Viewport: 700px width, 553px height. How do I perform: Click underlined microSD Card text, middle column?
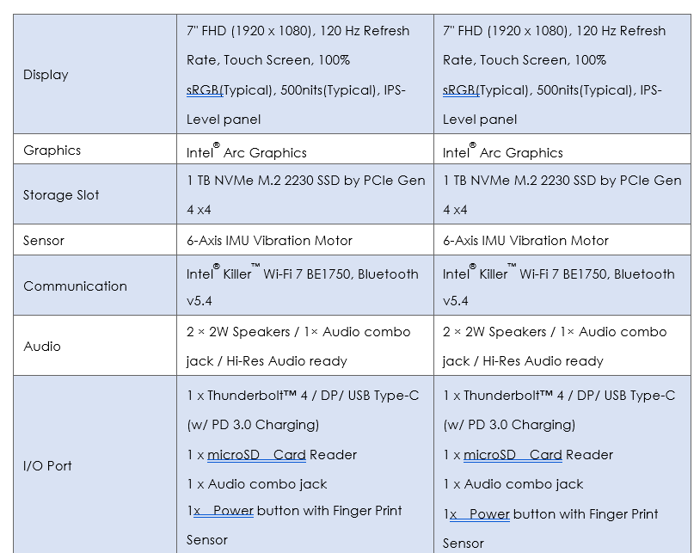(x=256, y=455)
